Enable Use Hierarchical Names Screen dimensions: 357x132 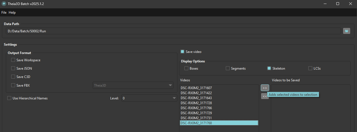coord(9,98)
